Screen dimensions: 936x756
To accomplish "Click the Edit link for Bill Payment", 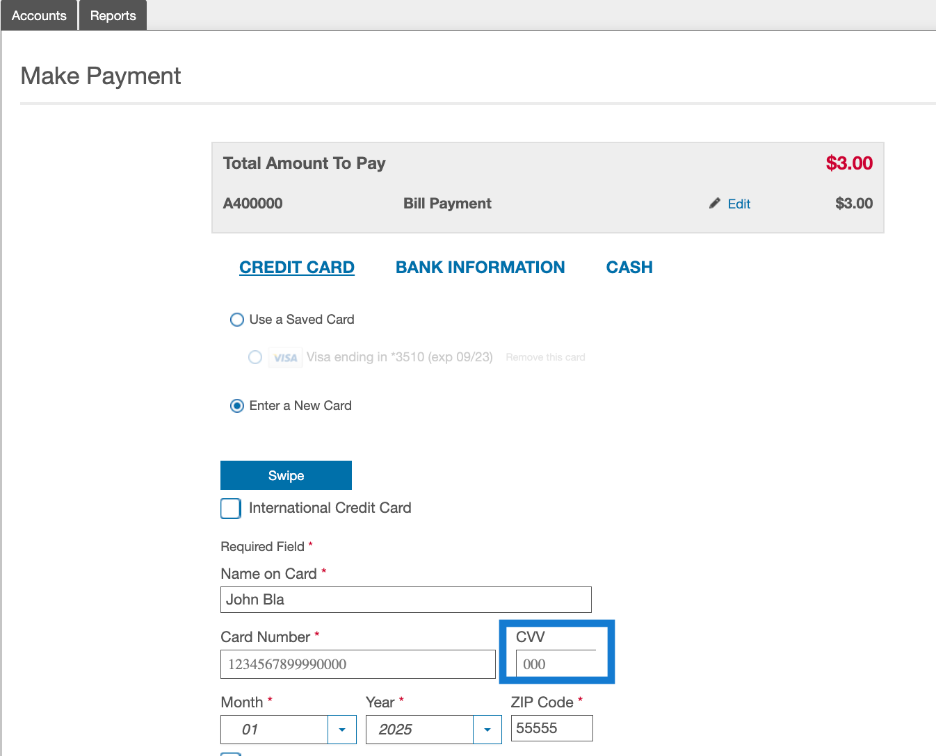I will [739, 204].
